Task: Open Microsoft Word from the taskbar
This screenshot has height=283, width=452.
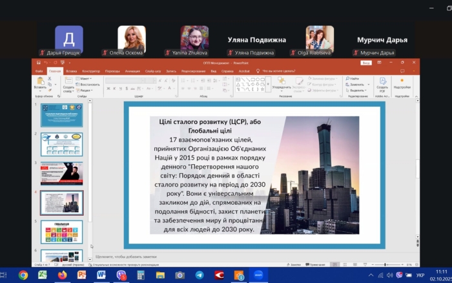Action: pos(101,275)
